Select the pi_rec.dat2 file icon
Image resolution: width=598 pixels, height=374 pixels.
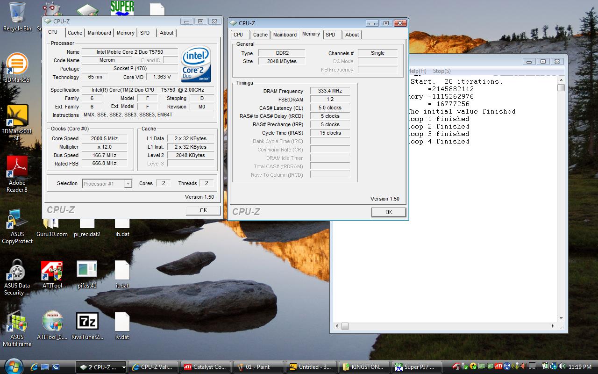pos(87,228)
